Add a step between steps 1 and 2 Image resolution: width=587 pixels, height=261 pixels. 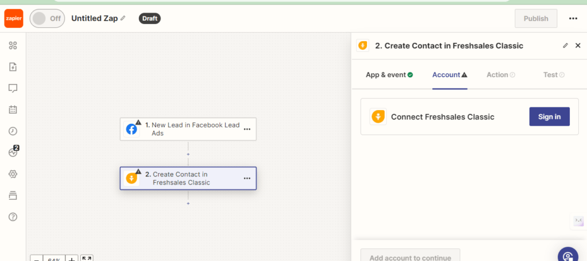click(x=188, y=154)
